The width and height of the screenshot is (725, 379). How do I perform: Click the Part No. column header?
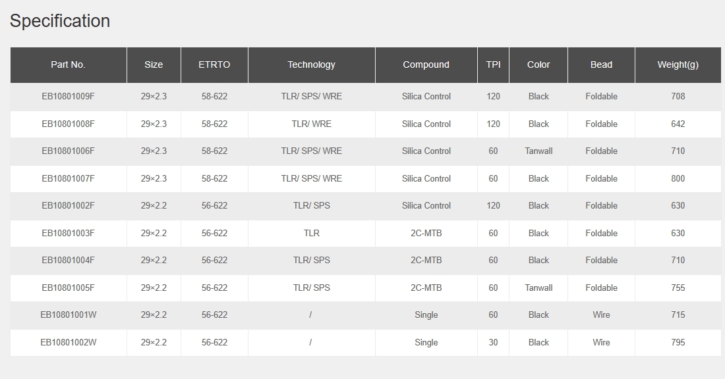69,65
